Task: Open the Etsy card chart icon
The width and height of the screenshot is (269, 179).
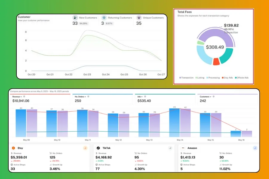Action: [x=85, y=148]
